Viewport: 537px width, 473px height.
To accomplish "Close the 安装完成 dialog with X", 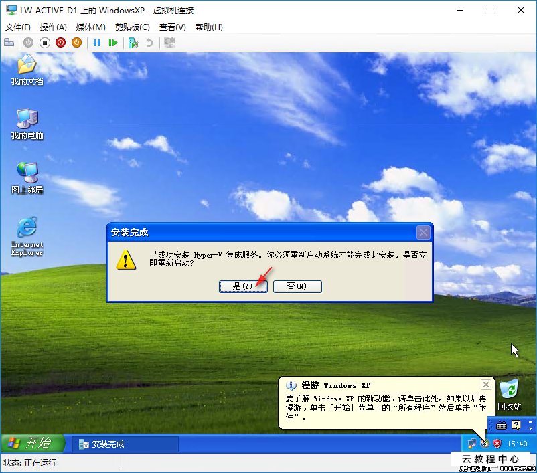I will tap(423, 233).
